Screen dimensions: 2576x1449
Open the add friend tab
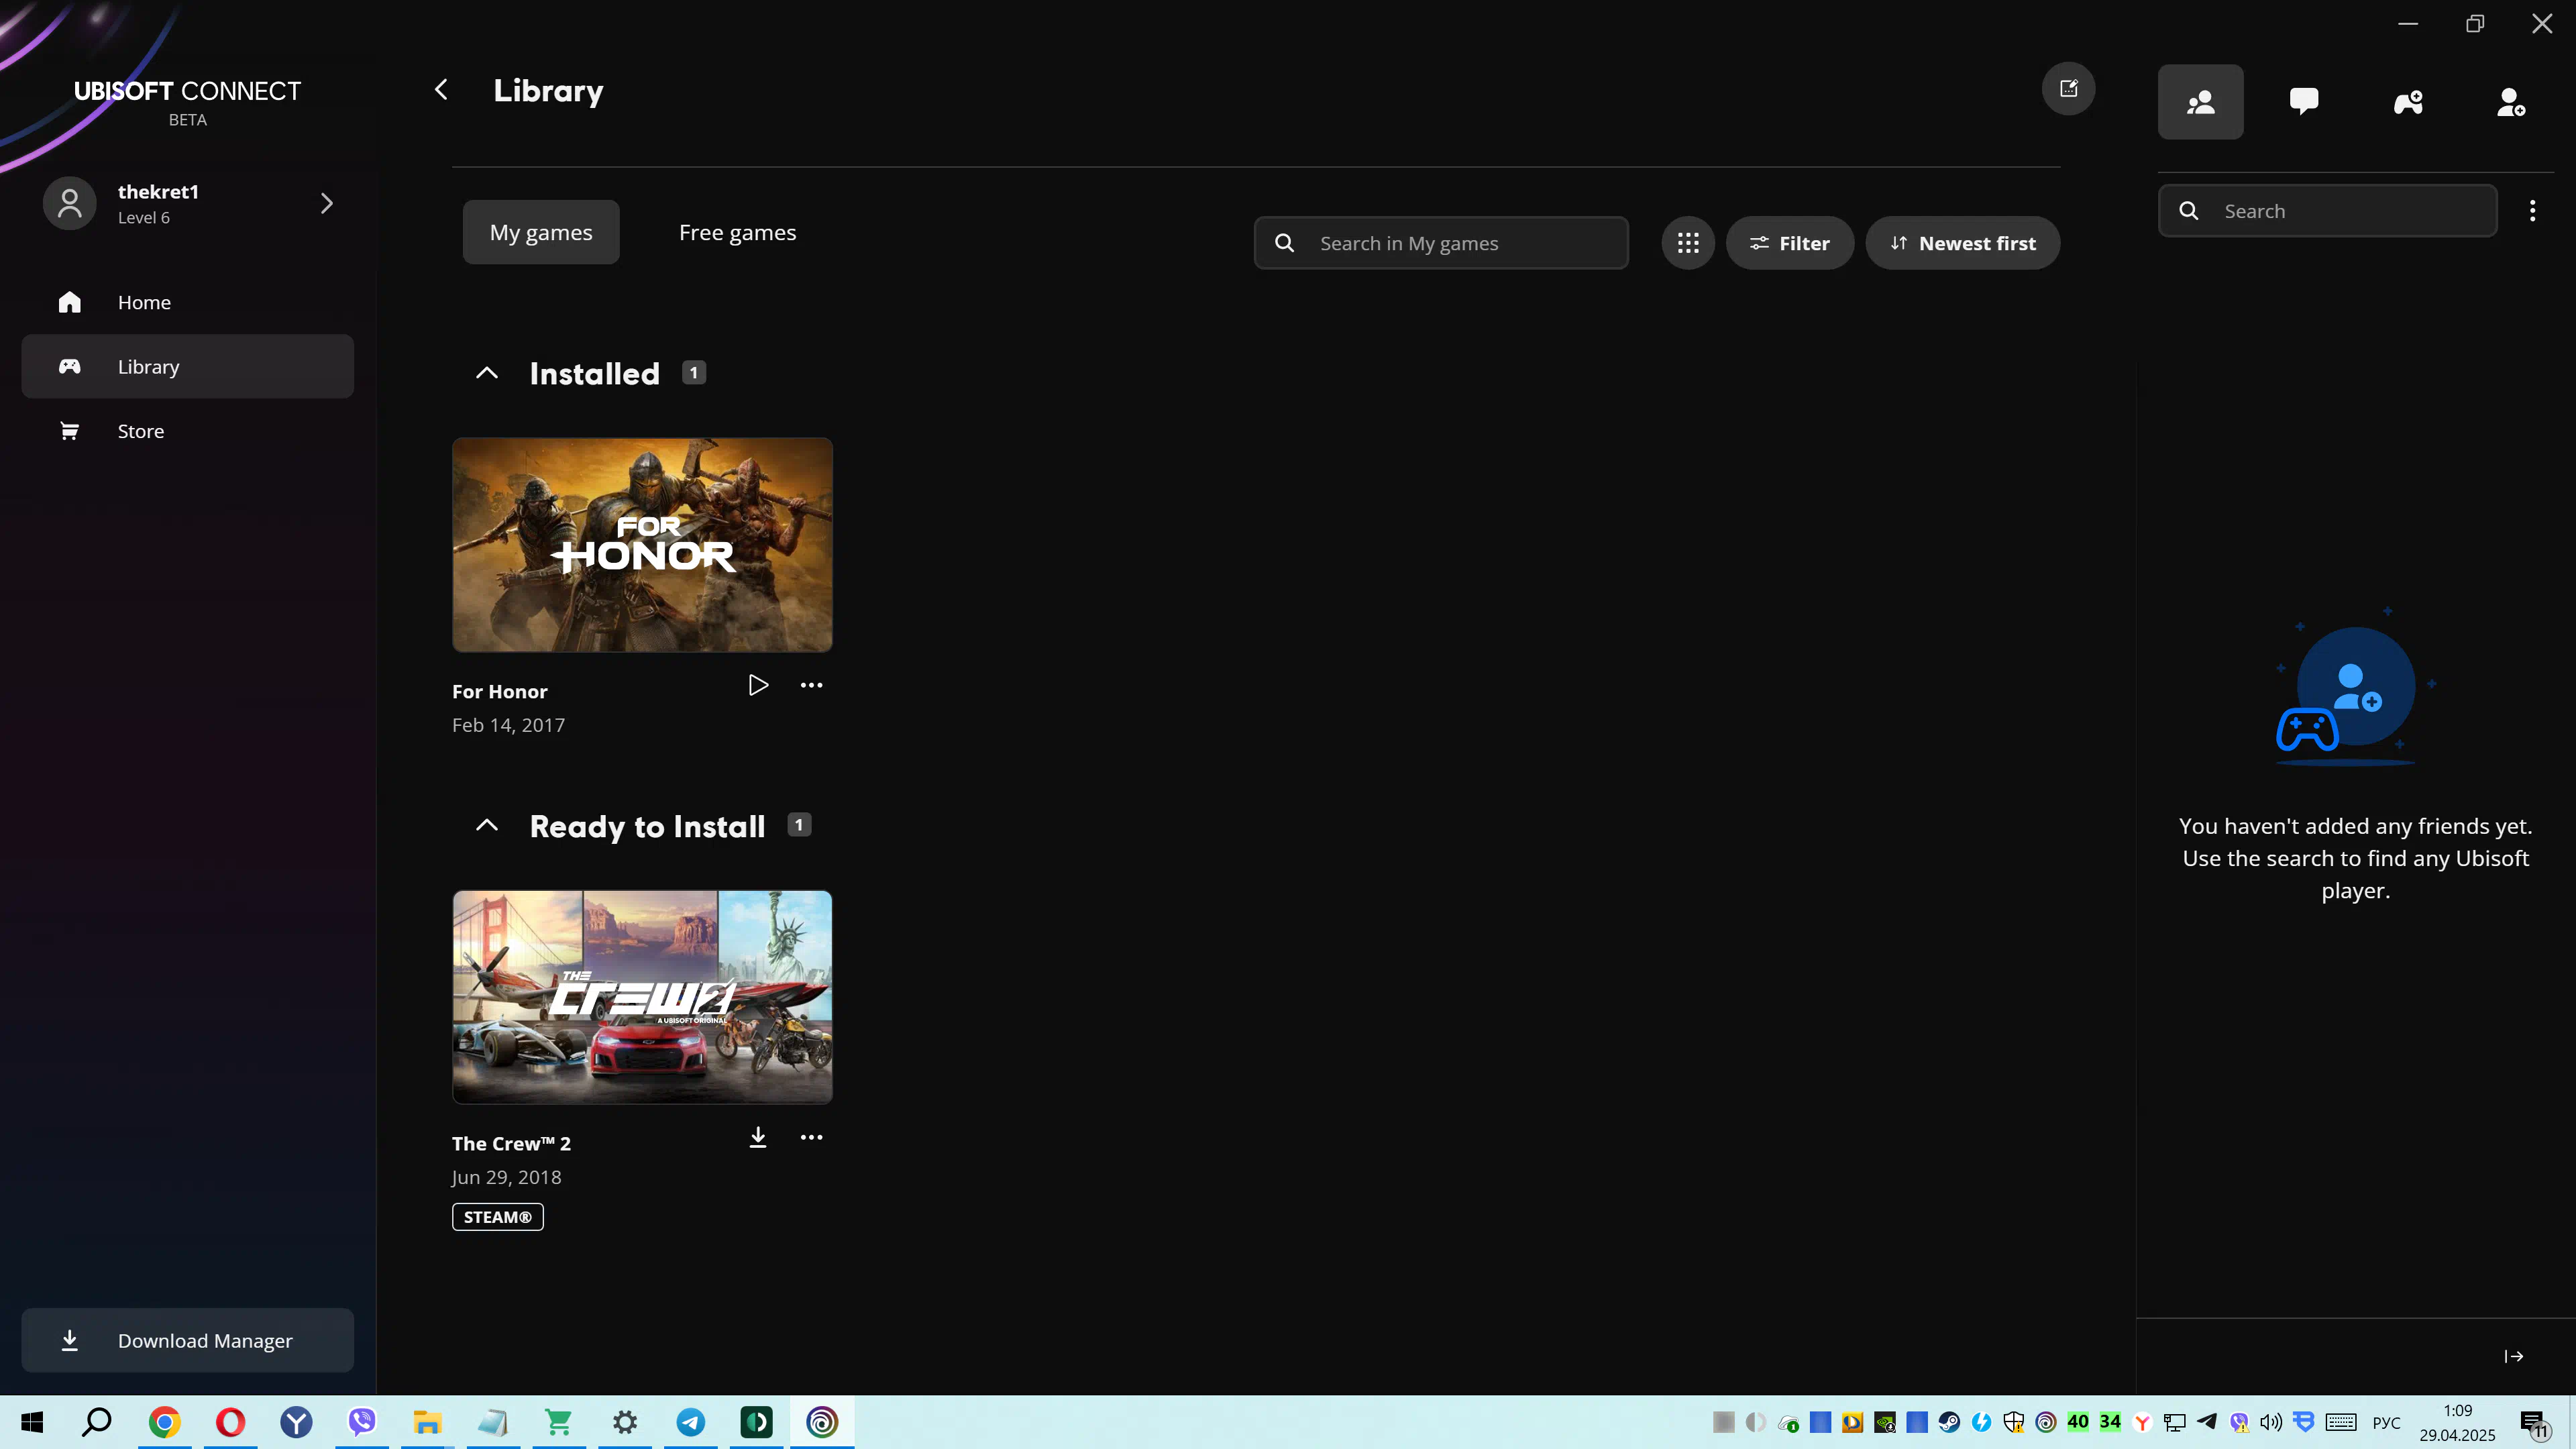[x=2511, y=102]
